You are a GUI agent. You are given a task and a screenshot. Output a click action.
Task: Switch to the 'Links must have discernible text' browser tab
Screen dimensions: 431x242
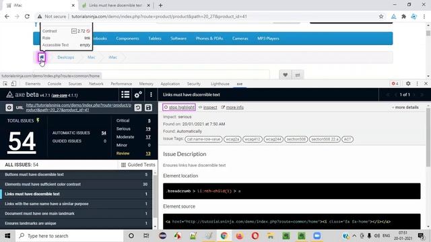pos(115,5)
